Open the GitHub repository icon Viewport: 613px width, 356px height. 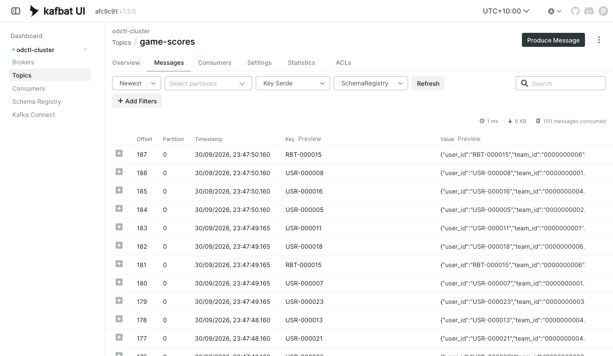pyautogui.click(x=575, y=11)
